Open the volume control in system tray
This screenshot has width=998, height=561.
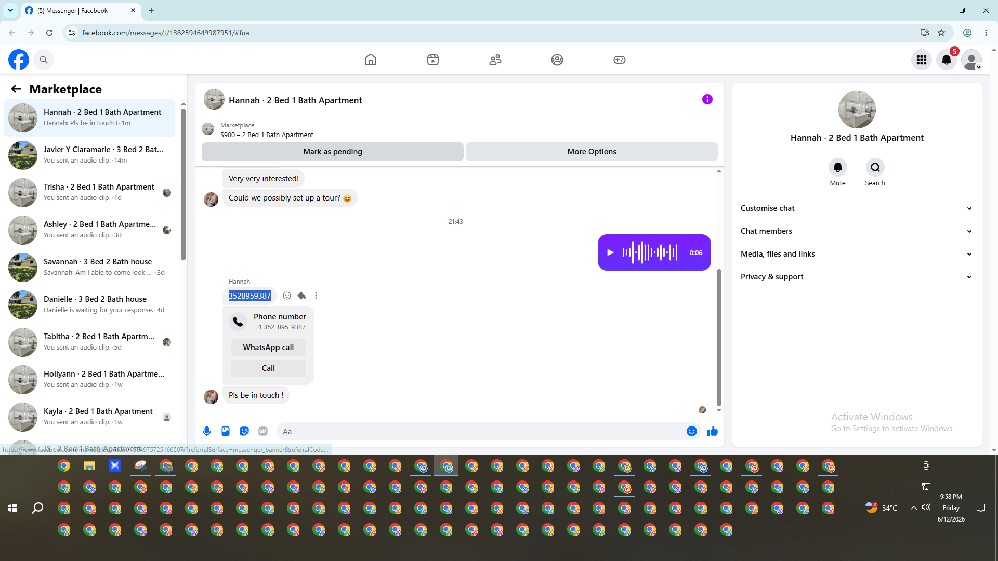coord(926,507)
